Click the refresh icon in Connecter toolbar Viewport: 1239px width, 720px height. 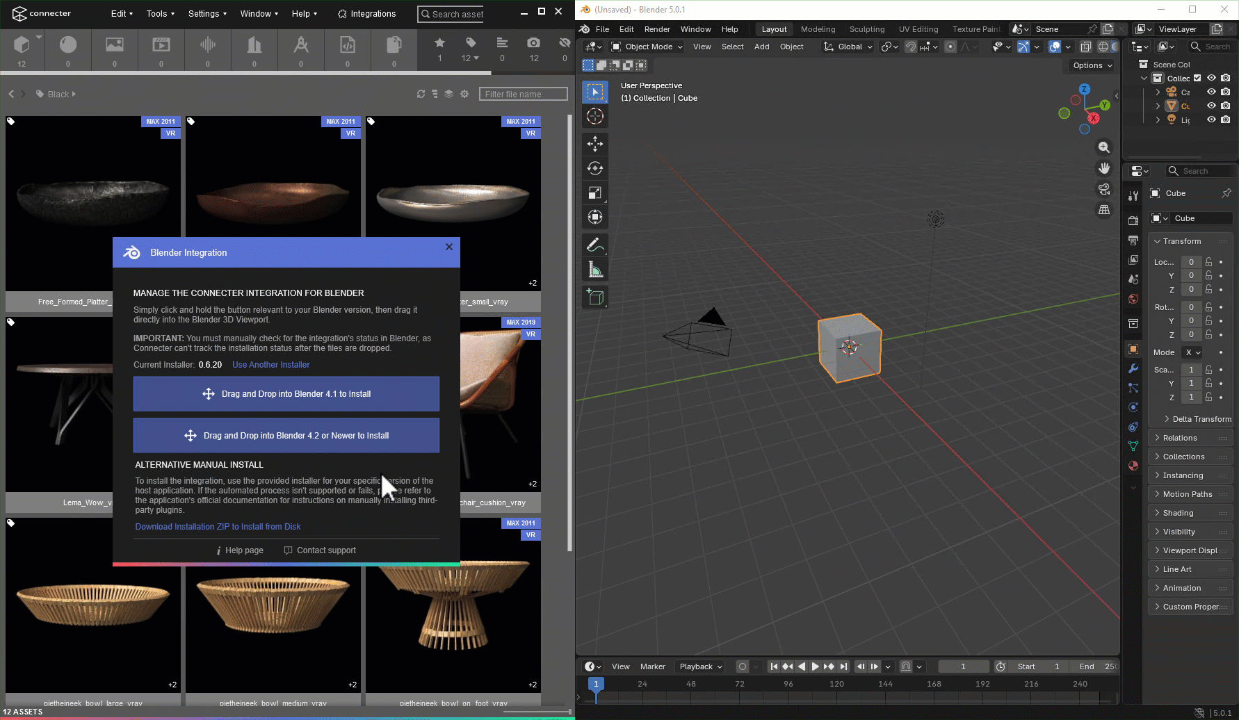click(x=421, y=94)
